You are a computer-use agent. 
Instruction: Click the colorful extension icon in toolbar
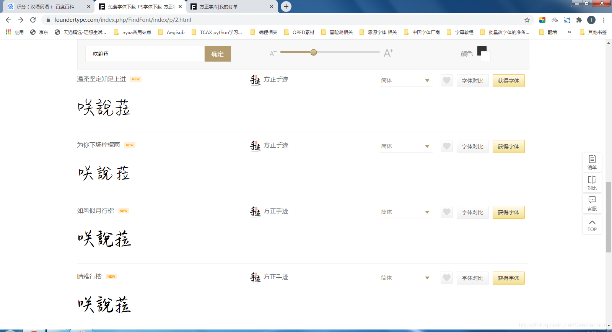click(542, 20)
